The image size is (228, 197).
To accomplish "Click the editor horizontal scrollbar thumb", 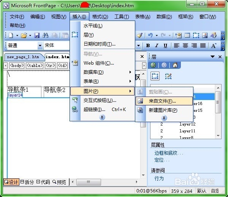I will point(89,182).
